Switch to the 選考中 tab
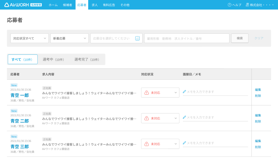 (53, 59)
